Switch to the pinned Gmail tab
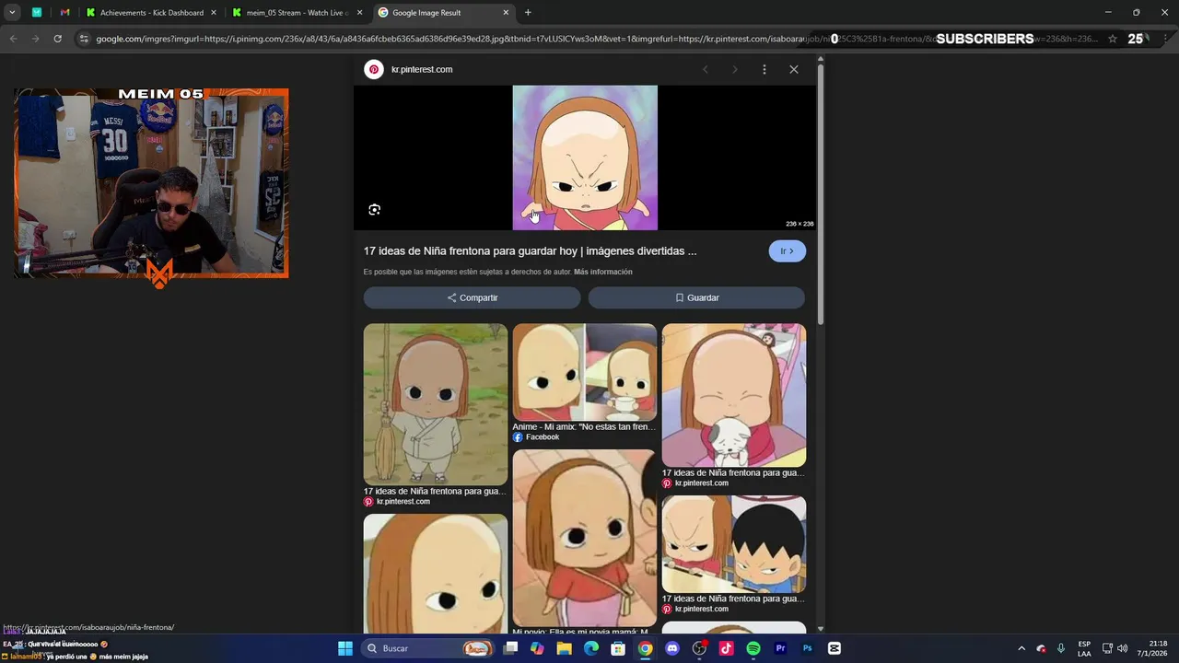The height and width of the screenshot is (663, 1179). pyautogui.click(x=64, y=13)
